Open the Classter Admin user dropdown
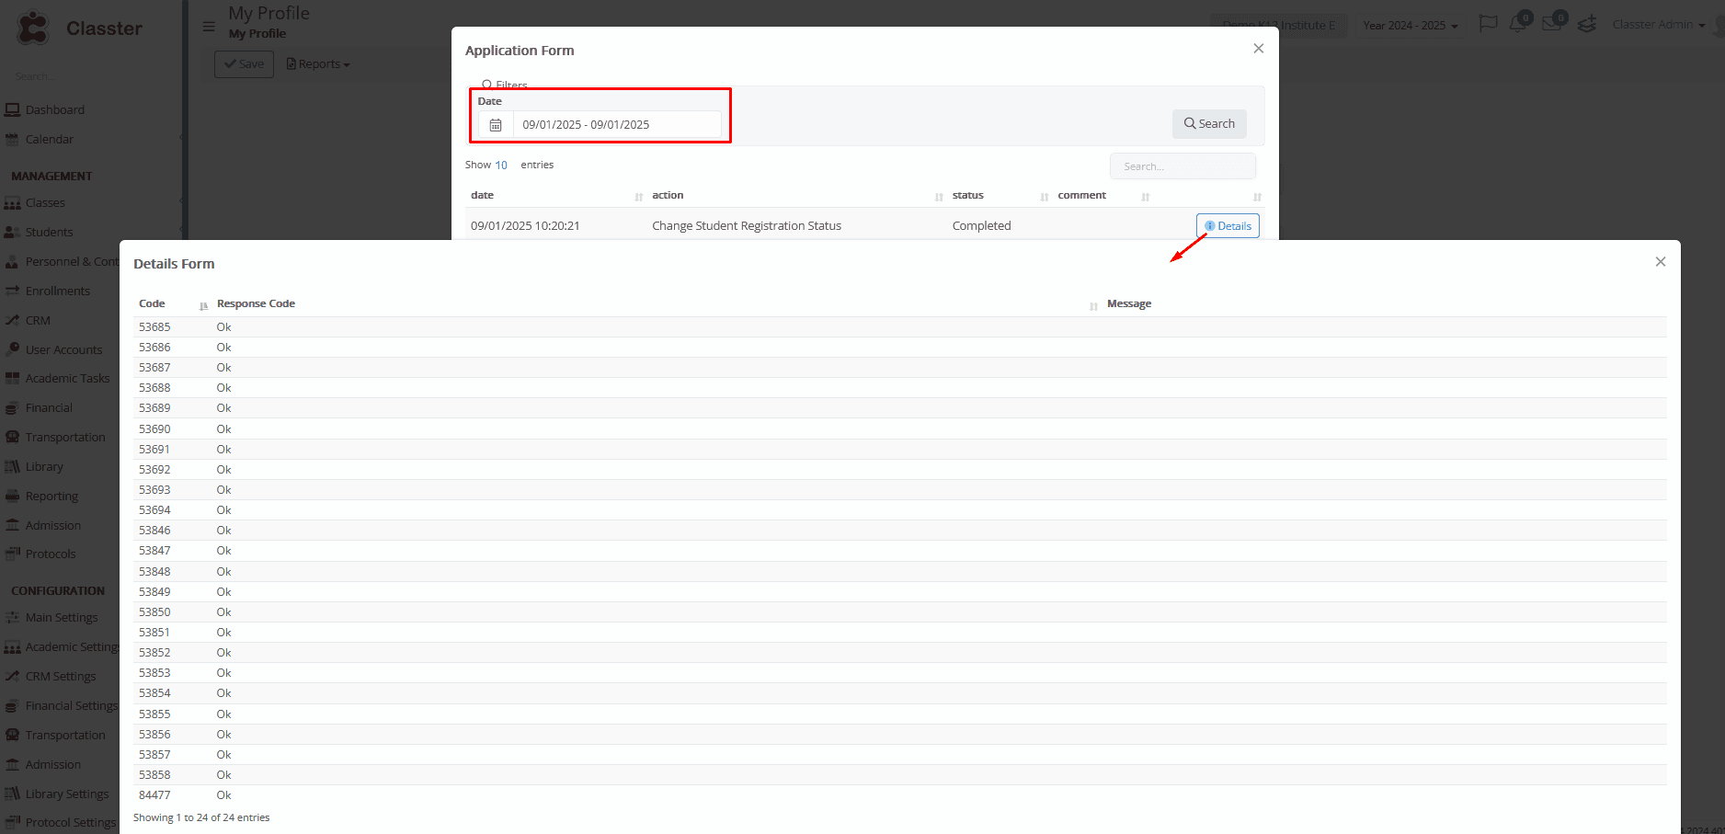The image size is (1725, 834). click(x=1658, y=25)
